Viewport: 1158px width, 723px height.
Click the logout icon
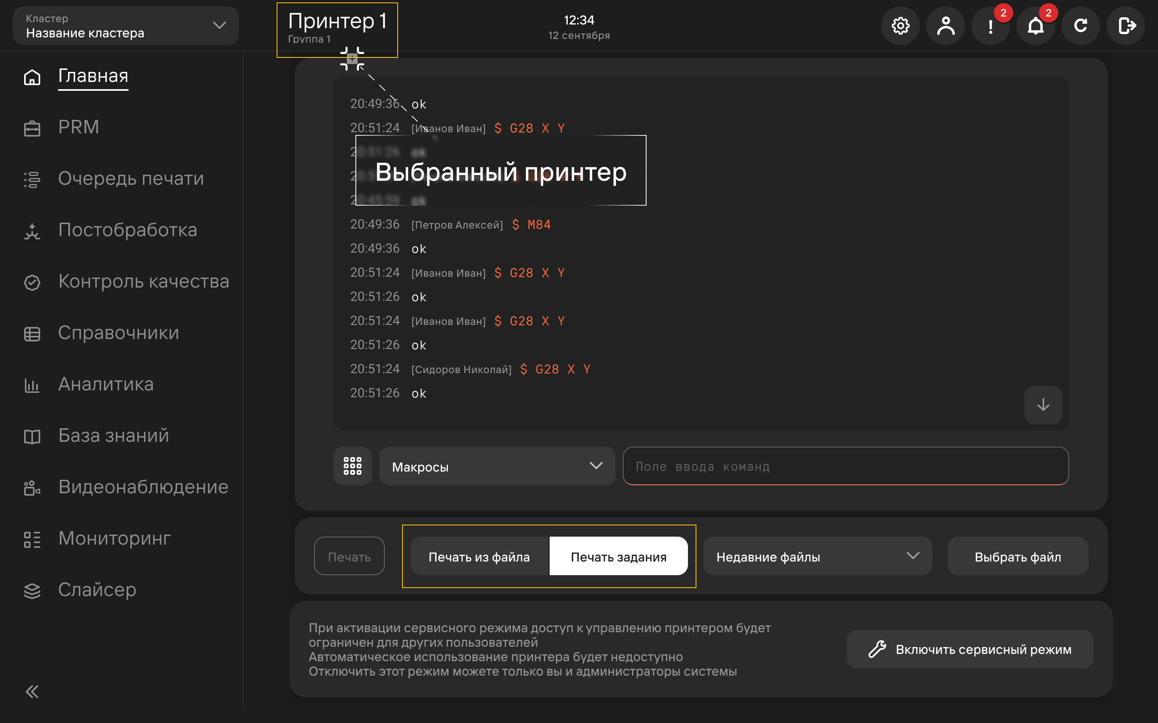click(x=1126, y=26)
